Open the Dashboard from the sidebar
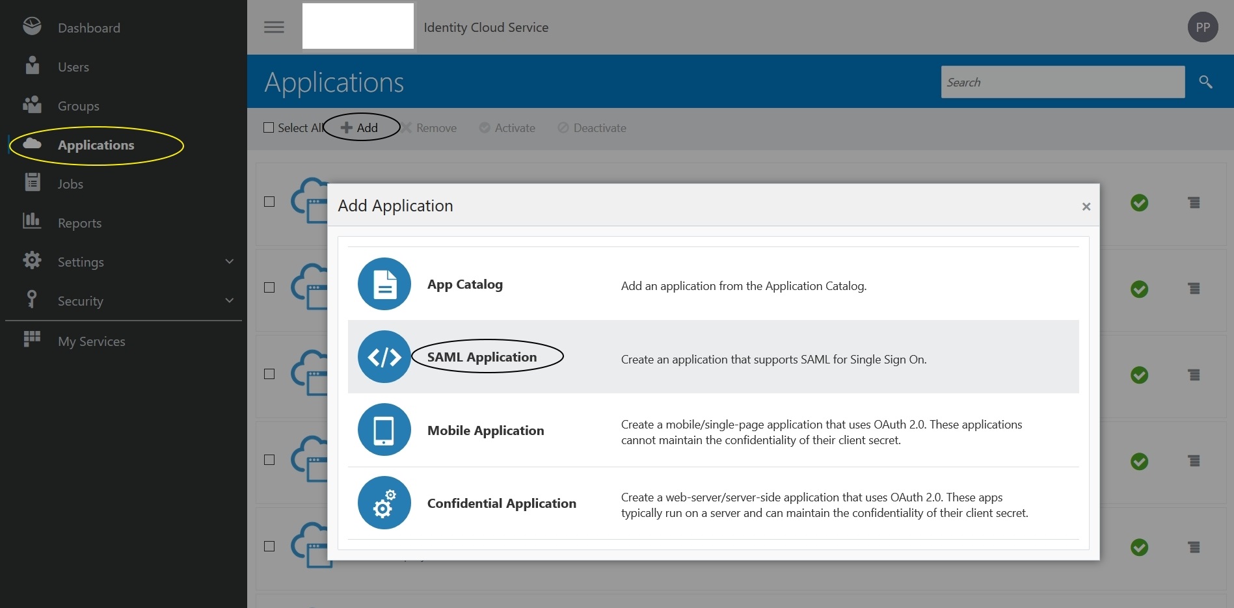 [89, 27]
